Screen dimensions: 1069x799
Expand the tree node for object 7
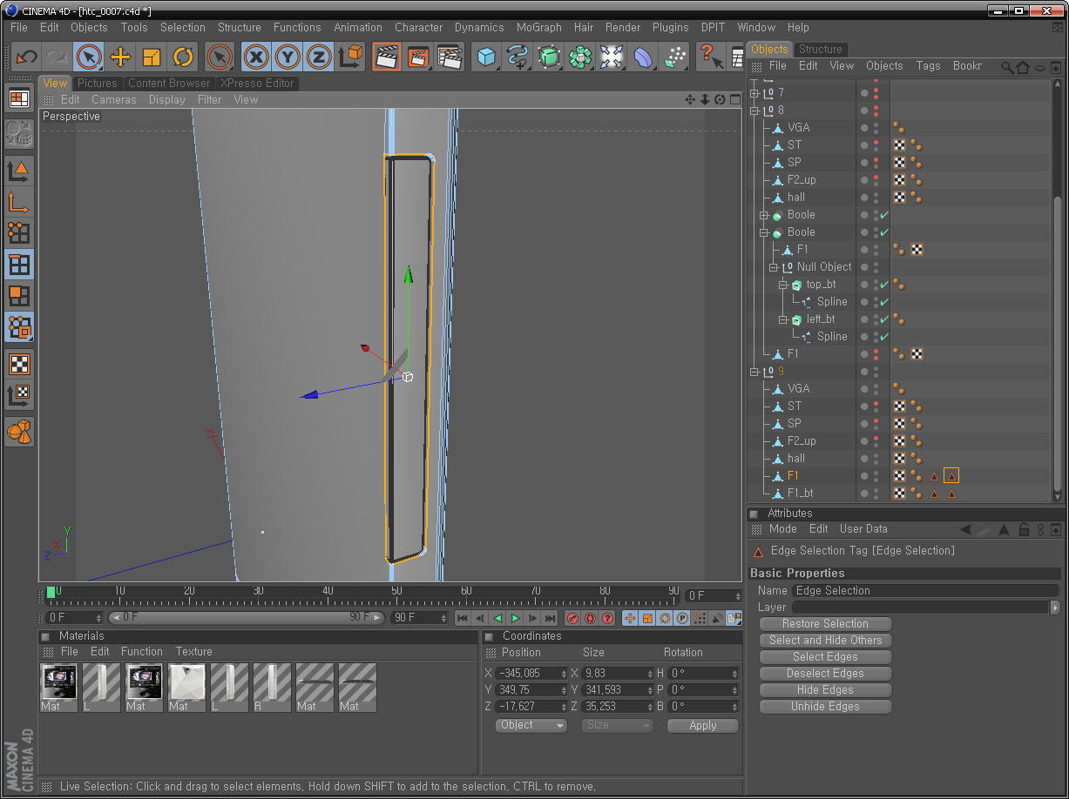coord(754,93)
